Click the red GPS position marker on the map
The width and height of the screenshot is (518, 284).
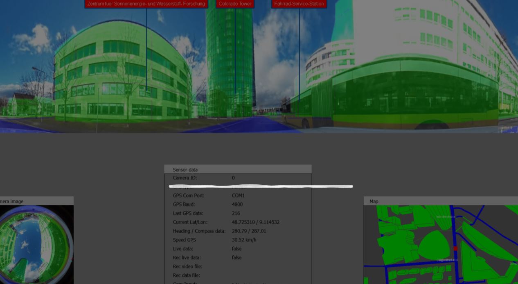tap(455, 248)
